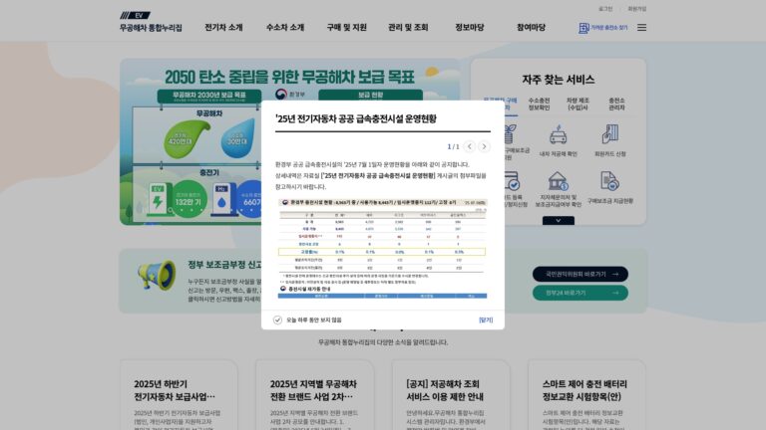Viewport: 766px width, 430px height.
Task: Click the 정부24 바로가기 button
Action: click(580, 293)
